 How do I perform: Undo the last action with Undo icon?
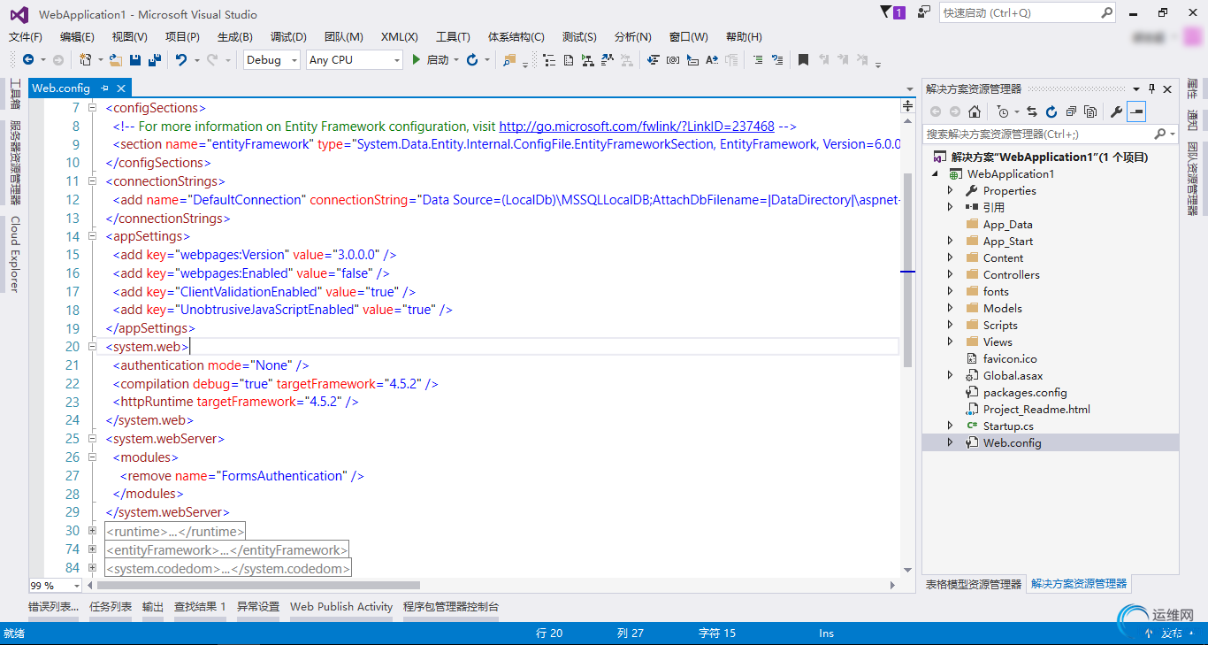click(180, 60)
